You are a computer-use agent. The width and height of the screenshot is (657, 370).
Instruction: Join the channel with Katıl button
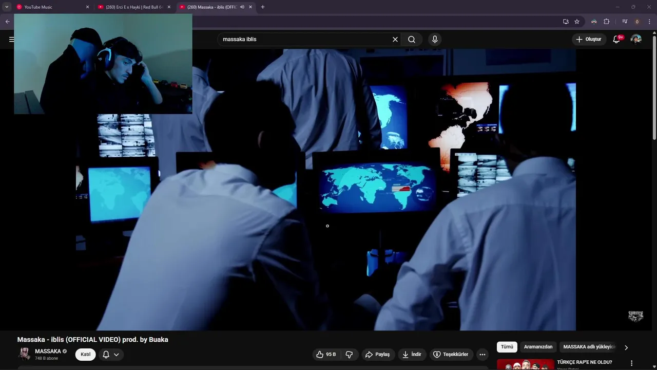(x=86, y=355)
